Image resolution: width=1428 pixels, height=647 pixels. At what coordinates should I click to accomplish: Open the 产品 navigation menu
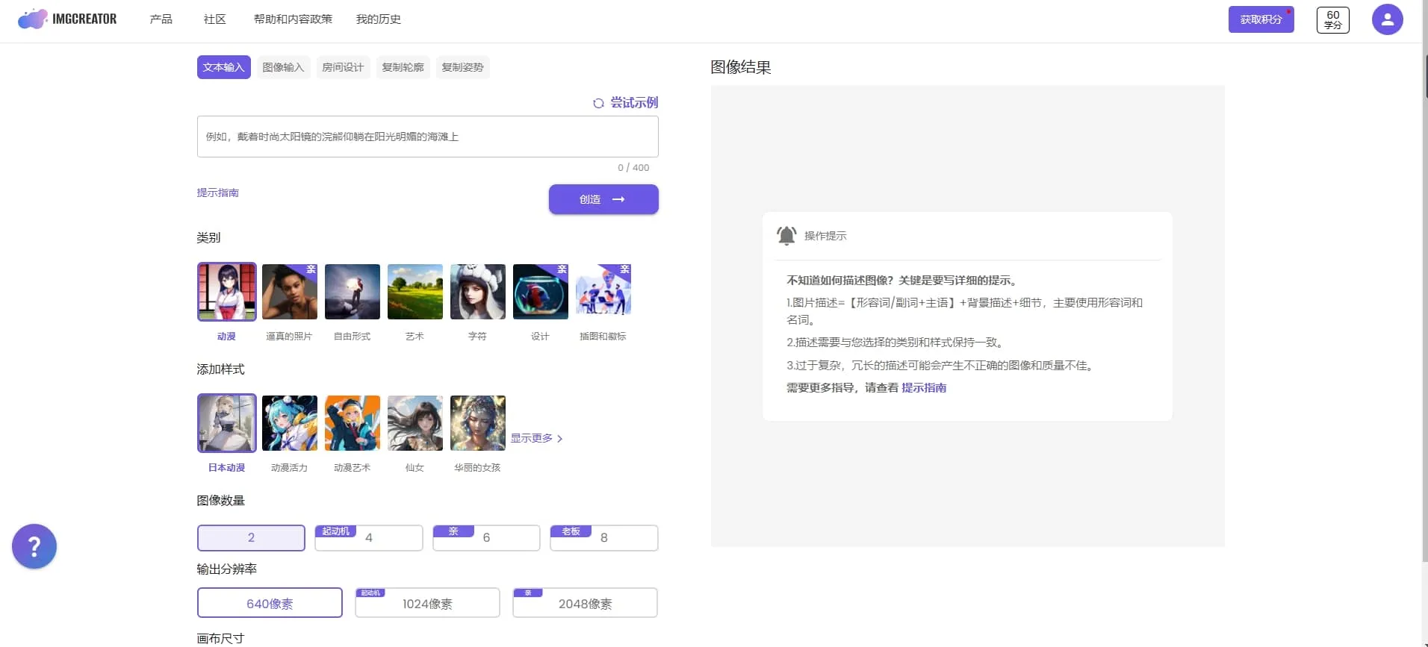point(161,19)
